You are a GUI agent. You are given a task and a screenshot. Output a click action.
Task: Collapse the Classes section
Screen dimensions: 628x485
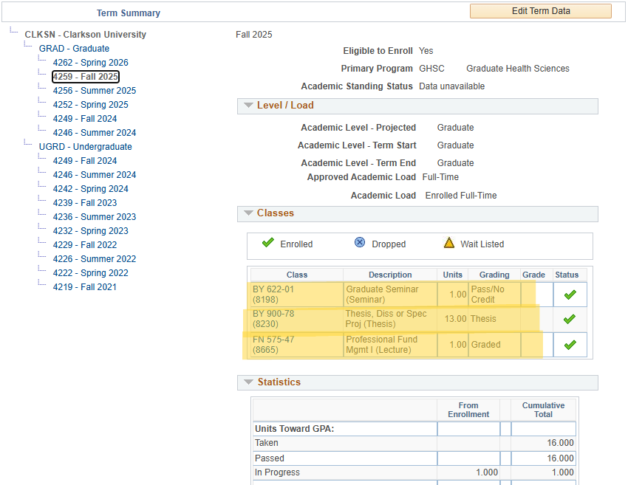[247, 213]
